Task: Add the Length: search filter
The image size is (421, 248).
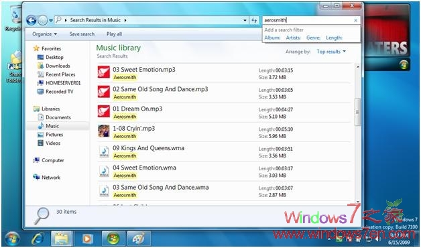Action: click(x=335, y=38)
